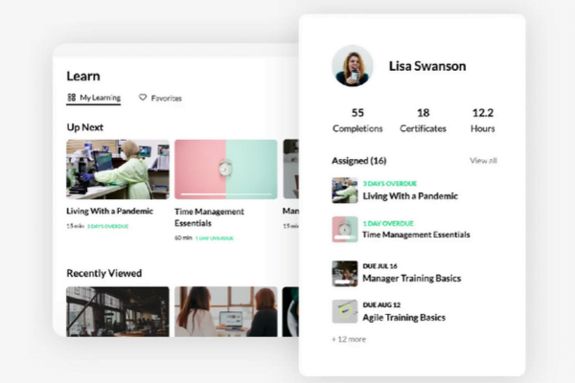
Task: Open assigned item Agile Training Basics
Action: [x=404, y=317]
